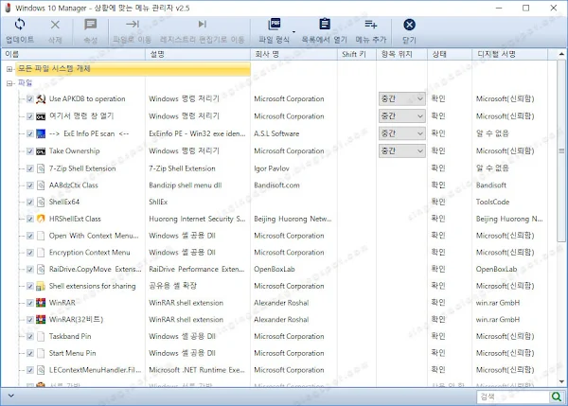568x406 pixels.
Task: Toggle the HRShellExt Class checkbox
Action: pos(30,219)
